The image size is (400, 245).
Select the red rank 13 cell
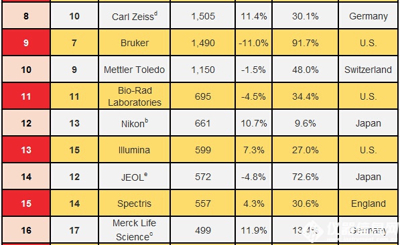tap(26, 150)
